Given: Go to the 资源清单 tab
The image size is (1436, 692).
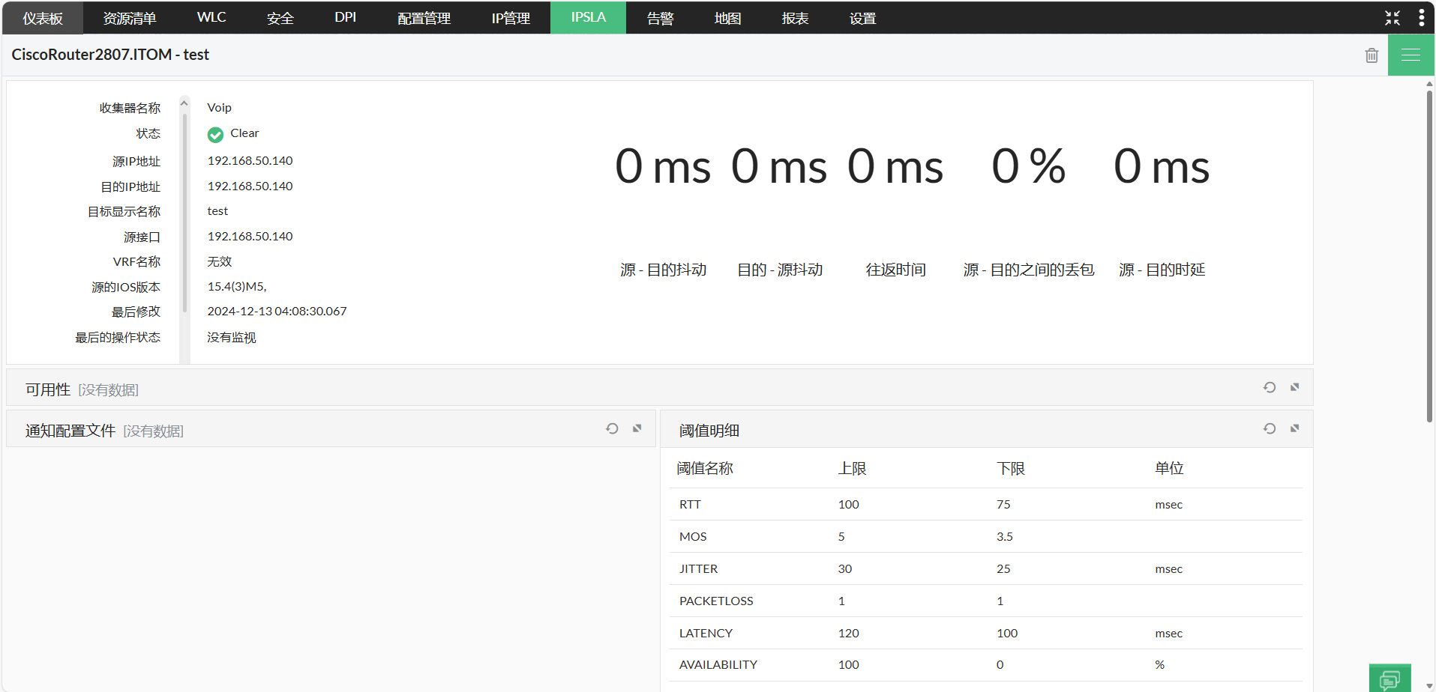Looking at the screenshot, I should 129,18.
